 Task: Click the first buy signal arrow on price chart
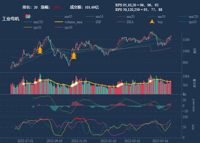coord(40,50)
